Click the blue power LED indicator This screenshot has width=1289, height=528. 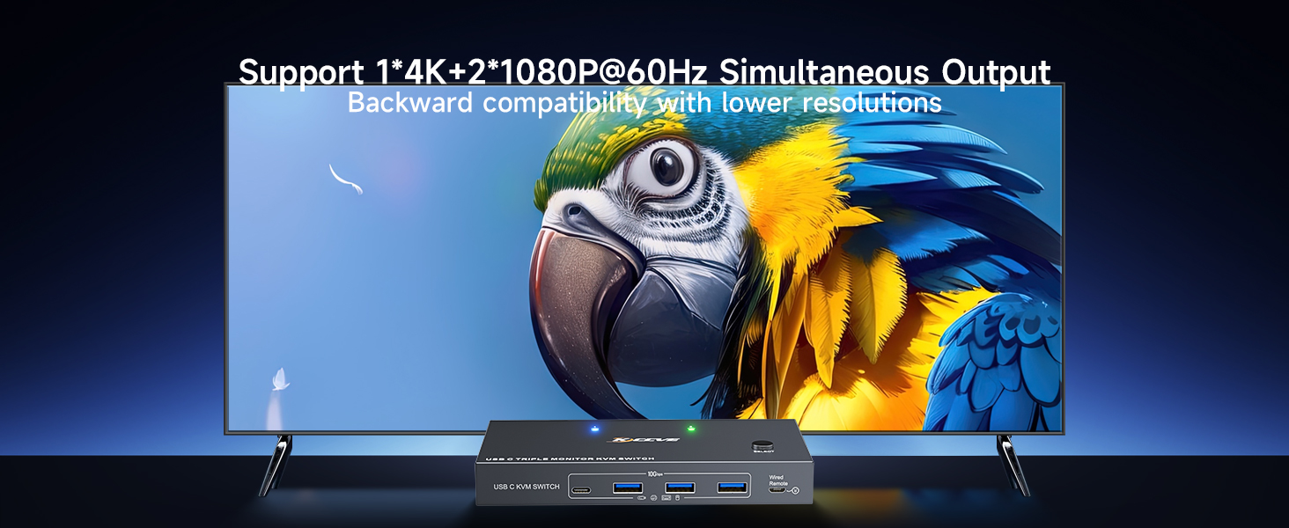pyautogui.click(x=594, y=429)
